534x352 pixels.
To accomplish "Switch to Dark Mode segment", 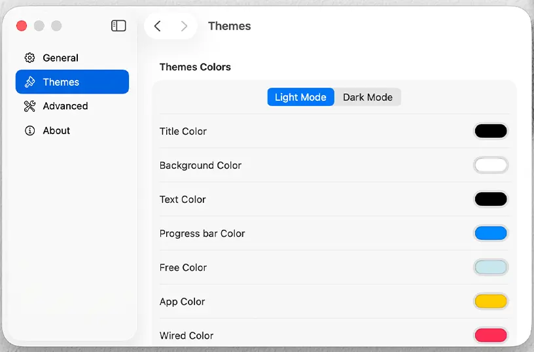I will 368,97.
